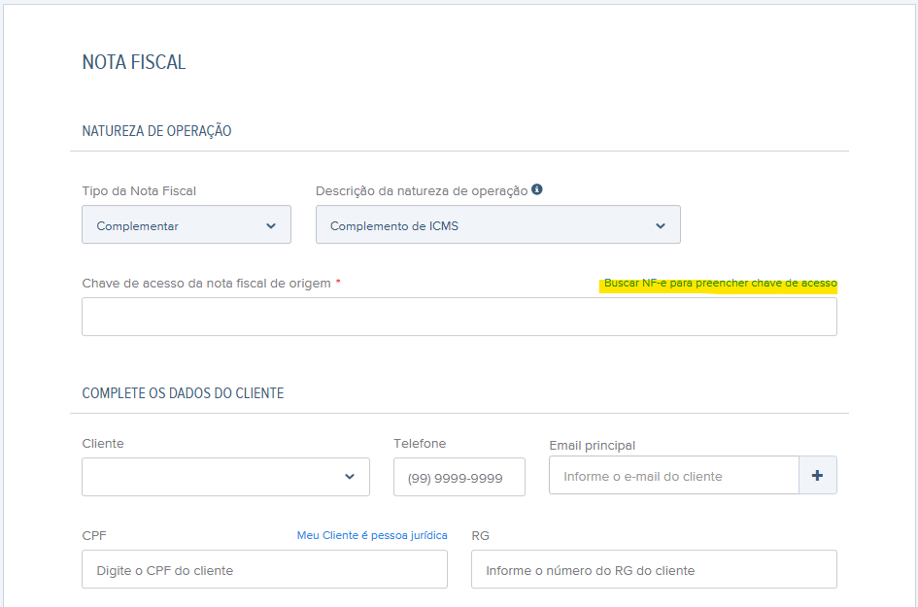Click the NOTA FISCAL page title
918x607 pixels.
134,60
